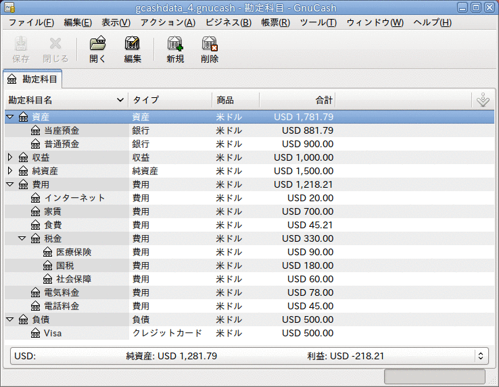Click the account icon beside 食費
The width and height of the screenshot is (499, 387).
point(35,225)
